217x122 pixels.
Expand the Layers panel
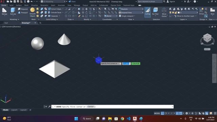pyautogui.click(x=183, y=19)
